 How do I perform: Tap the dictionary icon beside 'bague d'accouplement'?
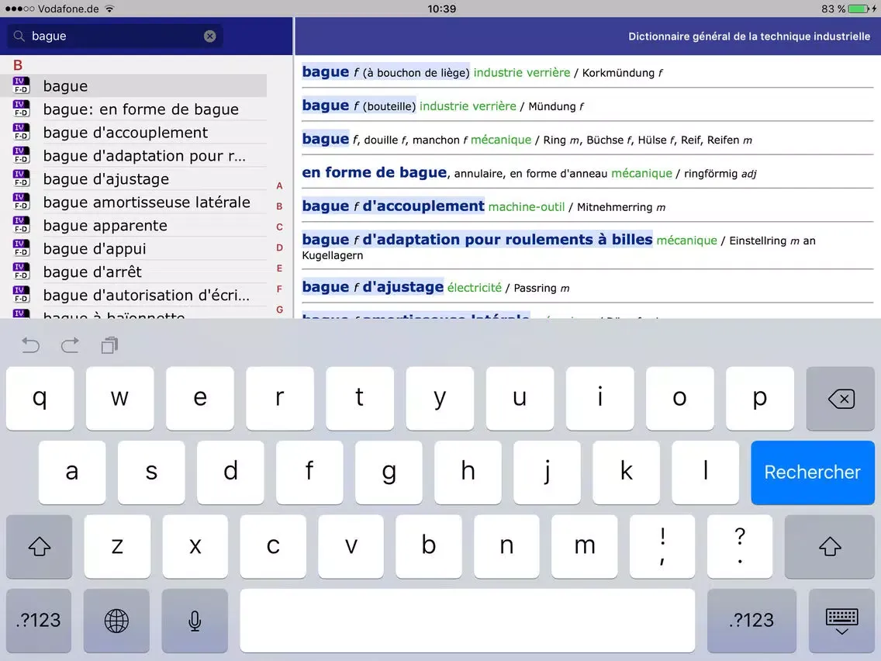(x=22, y=132)
